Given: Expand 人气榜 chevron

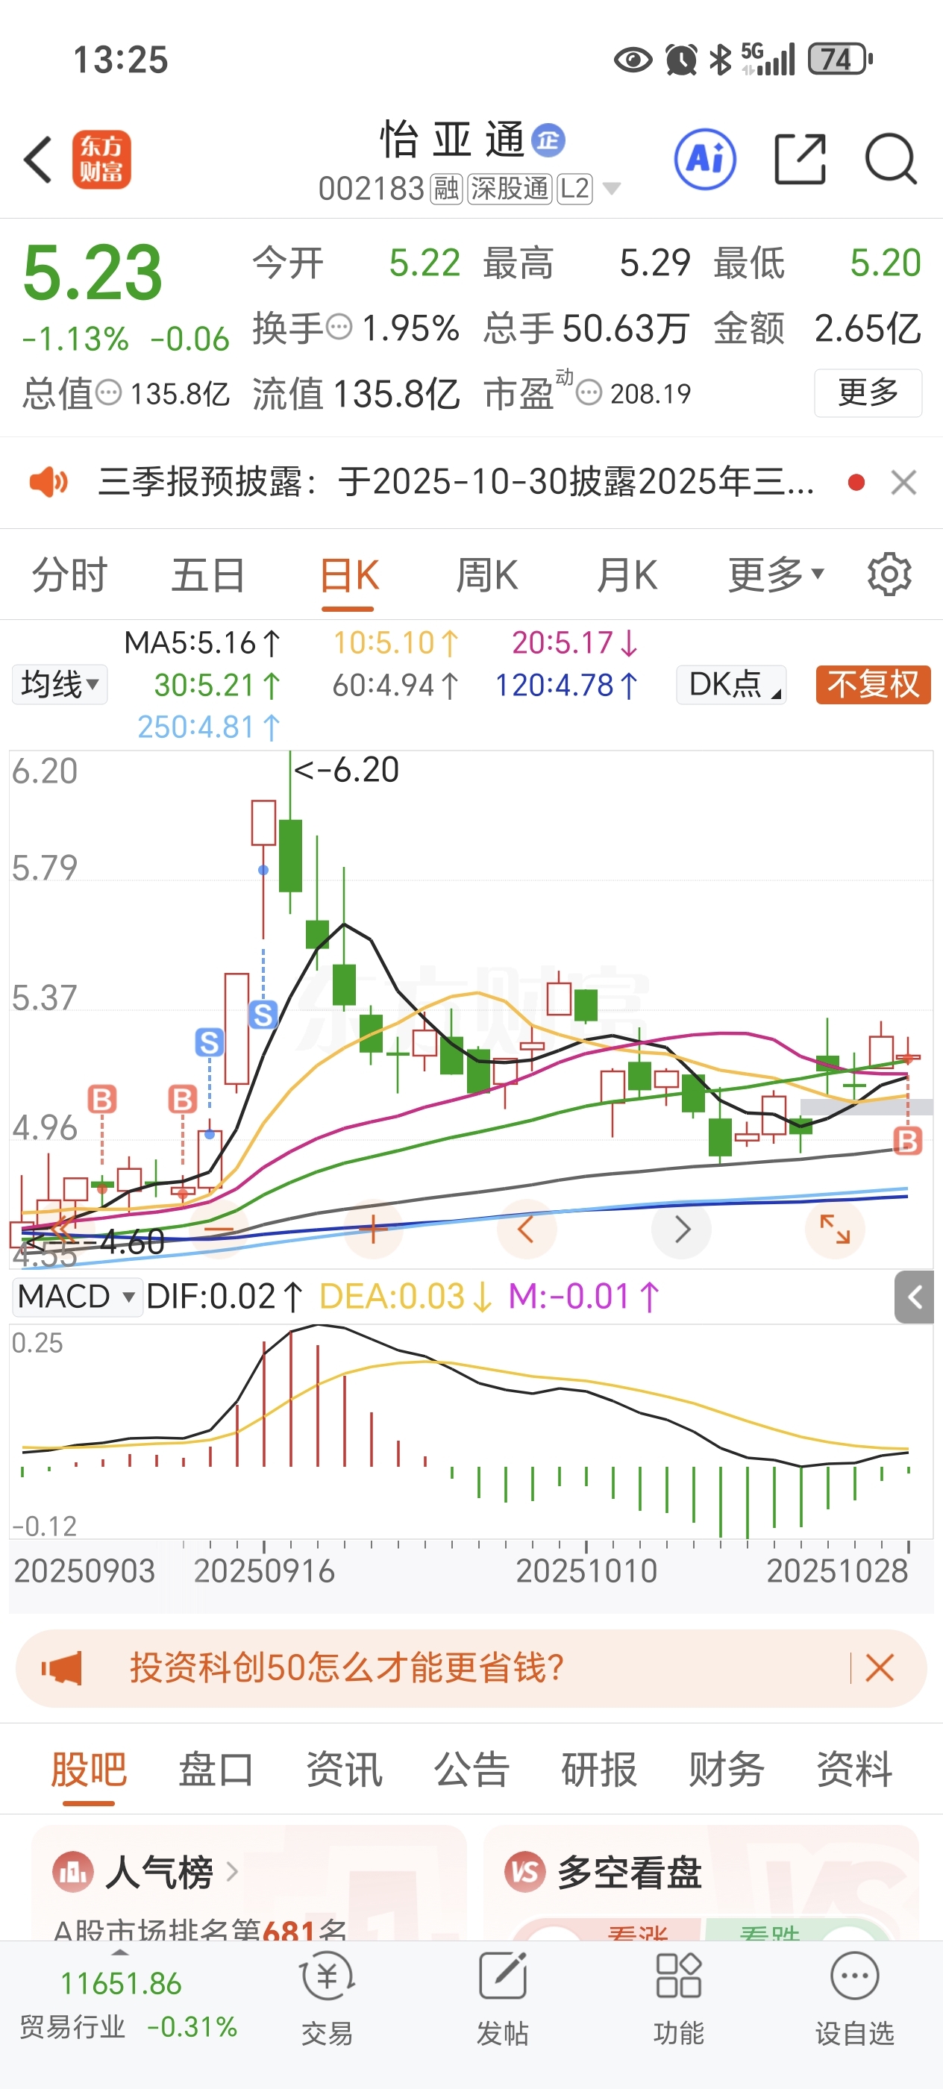Looking at the screenshot, I should coord(232,1872).
